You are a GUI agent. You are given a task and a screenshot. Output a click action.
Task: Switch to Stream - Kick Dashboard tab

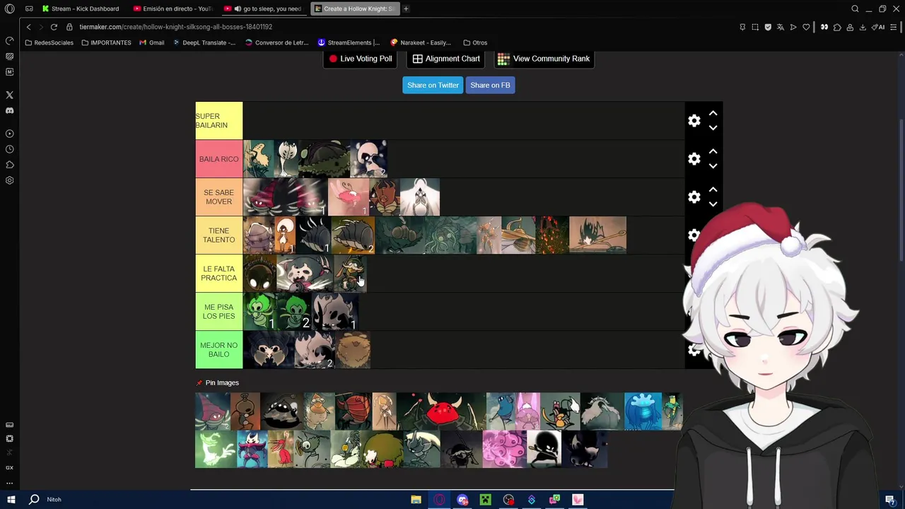pyautogui.click(x=81, y=8)
